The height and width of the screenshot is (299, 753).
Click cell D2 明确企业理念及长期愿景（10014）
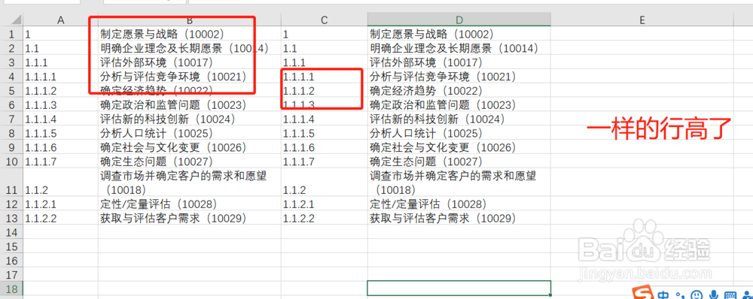[x=459, y=48]
